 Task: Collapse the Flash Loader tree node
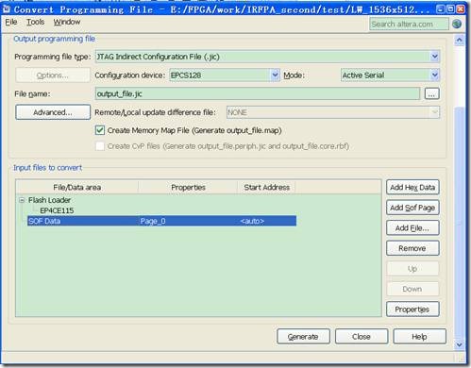[22, 200]
